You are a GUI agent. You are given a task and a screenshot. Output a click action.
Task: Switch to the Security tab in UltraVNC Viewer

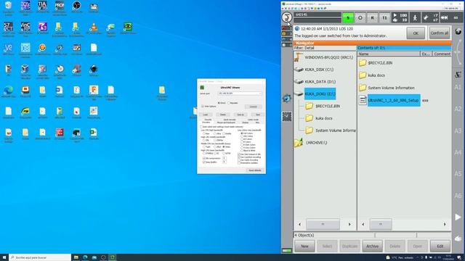pyautogui.click(x=209, y=120)
